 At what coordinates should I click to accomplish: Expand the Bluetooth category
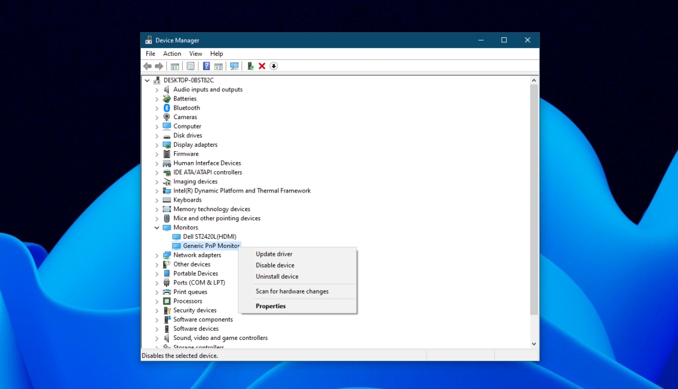(157, 108)
